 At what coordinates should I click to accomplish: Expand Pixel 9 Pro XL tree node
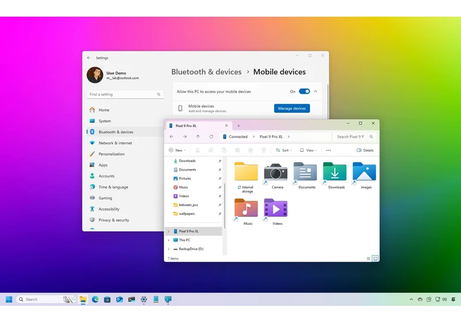coord(168,231)
